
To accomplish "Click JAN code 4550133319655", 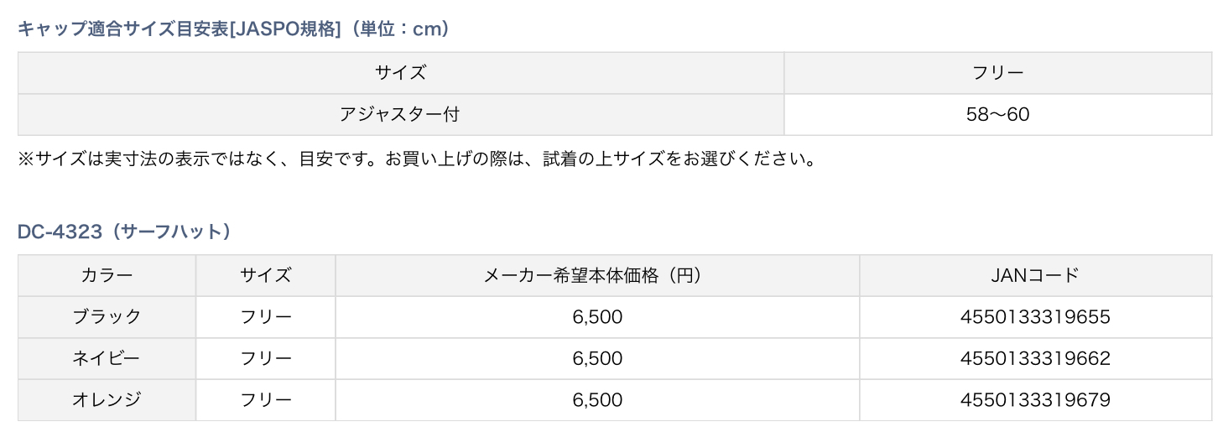I will click(1035, 317).
